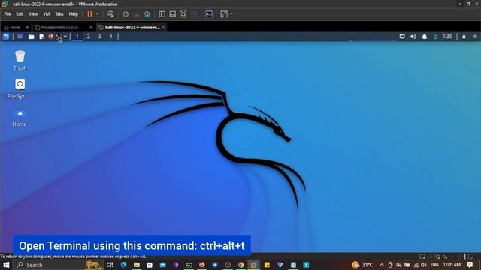
Task: Open the VMware File menu
Action: pos(8,14)
